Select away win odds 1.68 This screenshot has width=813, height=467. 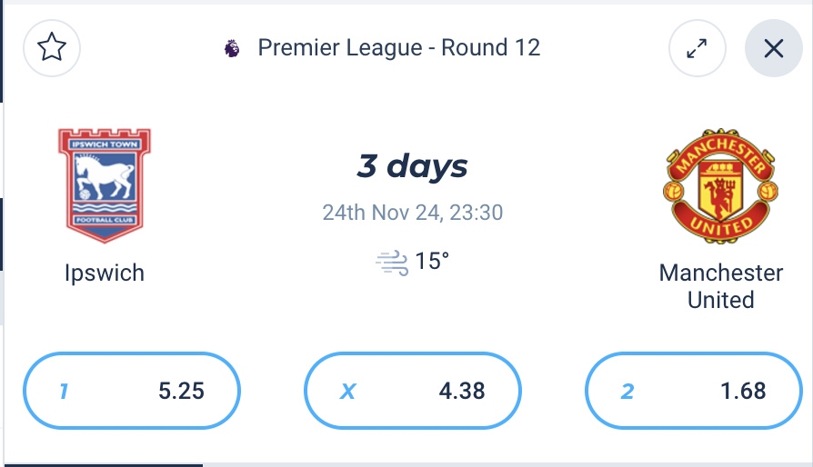[x=694, y=391]
